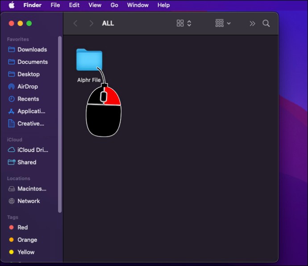Open the Edit menu

point(74,5)
